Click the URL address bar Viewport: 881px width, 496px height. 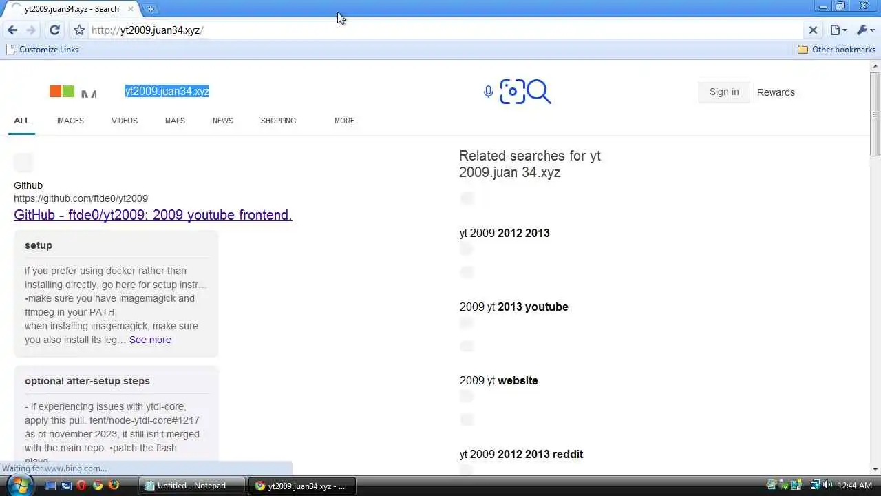coord(444,30)
